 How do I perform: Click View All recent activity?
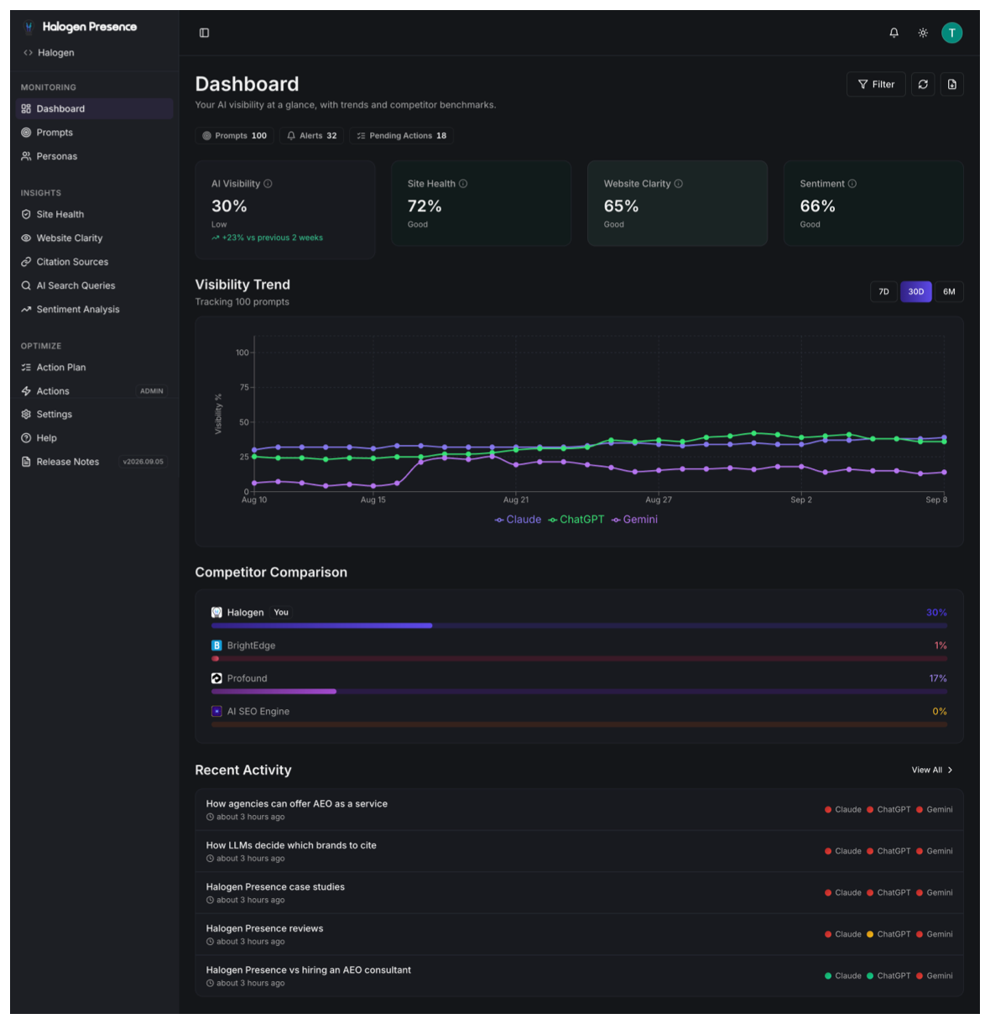(x=932, y=770)
